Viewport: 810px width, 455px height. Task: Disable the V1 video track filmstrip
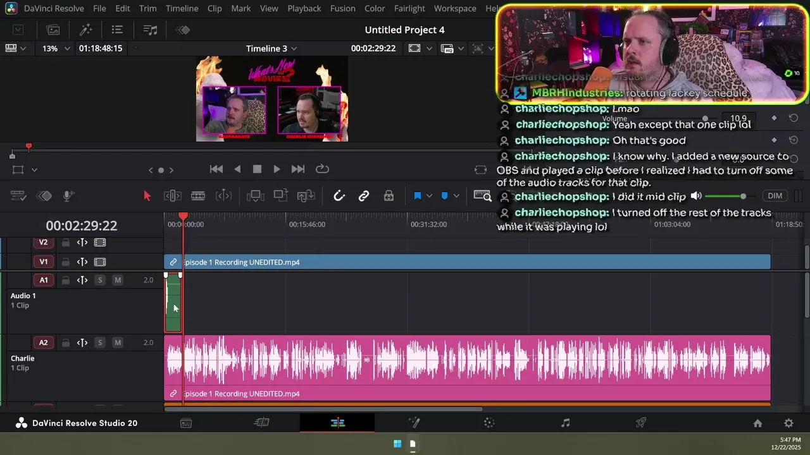coord(100,262)
